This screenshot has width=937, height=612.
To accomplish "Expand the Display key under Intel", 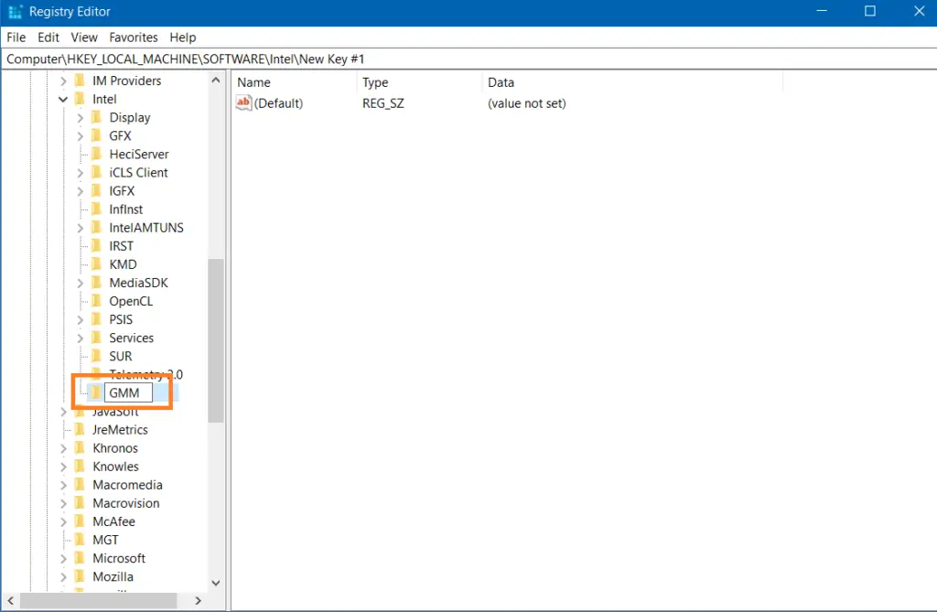I will tap(81, 117).
